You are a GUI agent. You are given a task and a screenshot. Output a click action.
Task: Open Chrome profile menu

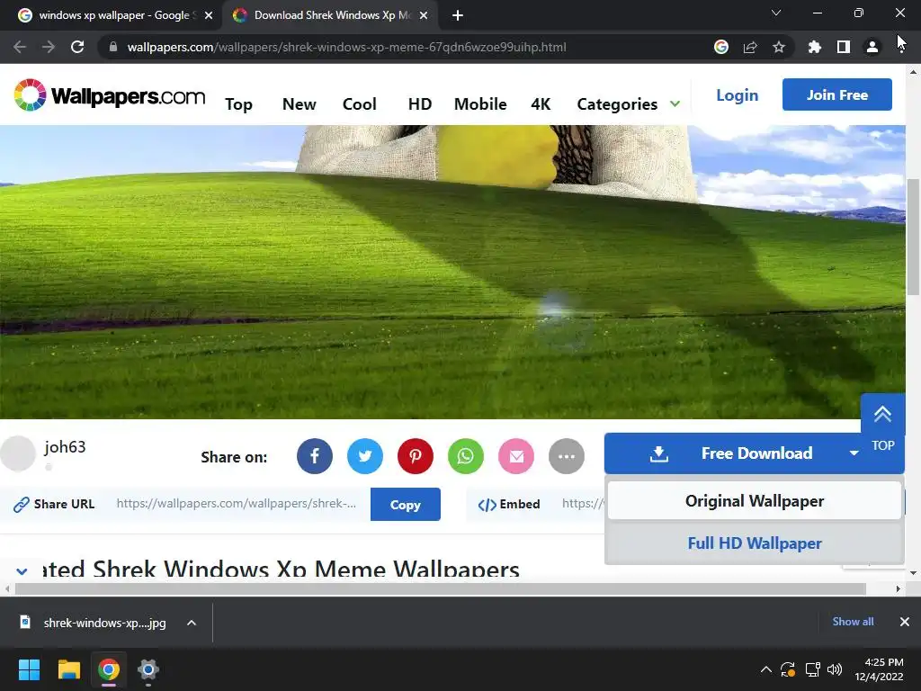(x=872, y=47)
